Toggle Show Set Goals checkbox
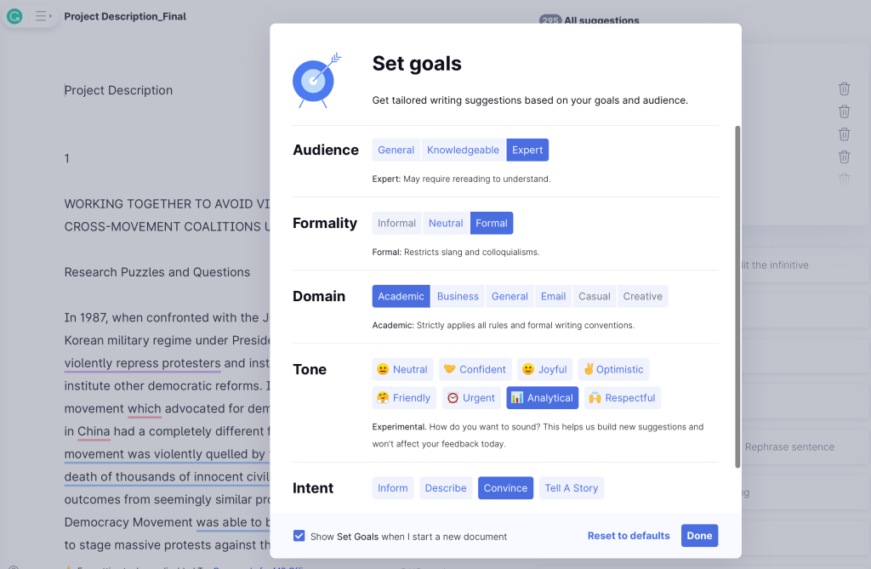 (299, 536)
